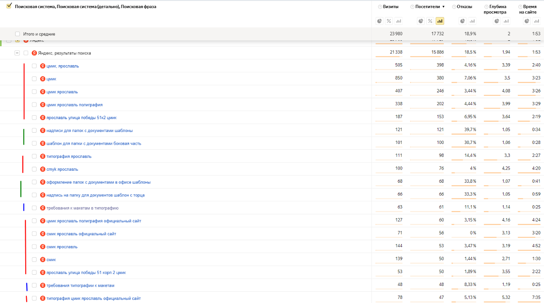Open help icon next to Отказы header
The height and width of the screenshot is (303, 544).
pos(454,7)
